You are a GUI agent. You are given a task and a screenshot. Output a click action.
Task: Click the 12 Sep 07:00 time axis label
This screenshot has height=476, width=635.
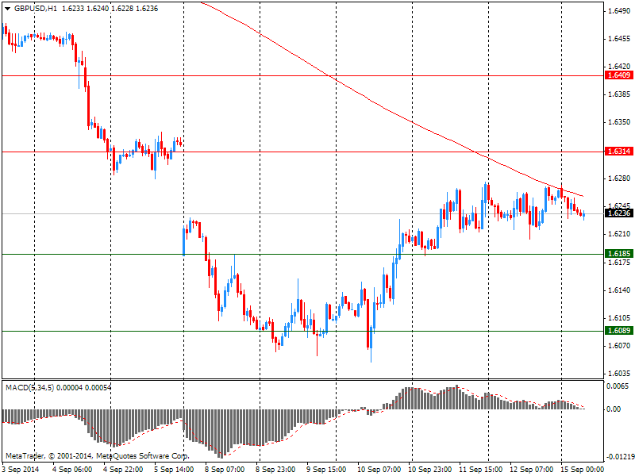(531, 469)
